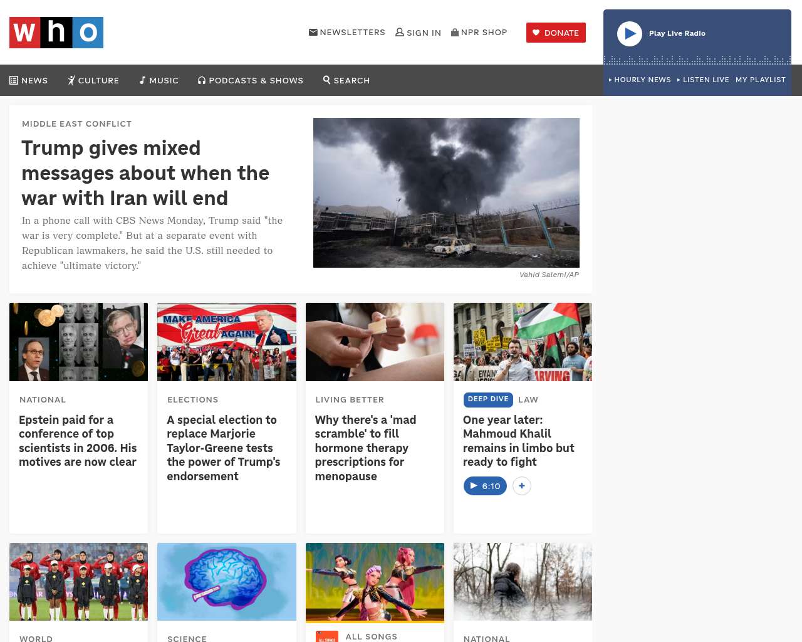Screen dimensions: 802x642
Task: Click the Play Live Radio label
Action: pos(677,33)
